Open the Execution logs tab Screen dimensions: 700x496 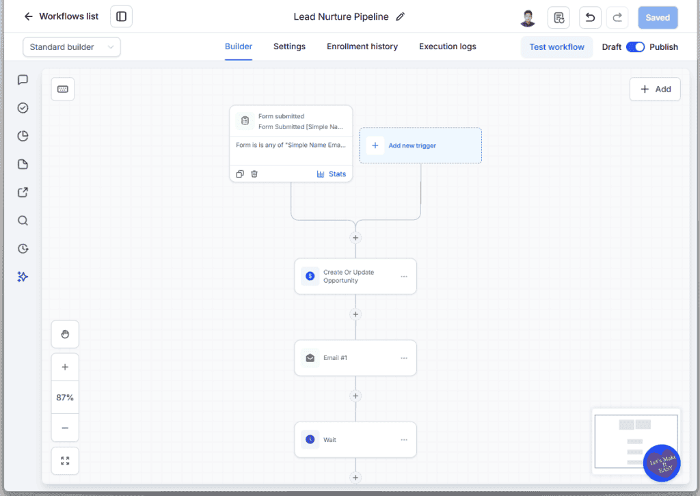447,46
